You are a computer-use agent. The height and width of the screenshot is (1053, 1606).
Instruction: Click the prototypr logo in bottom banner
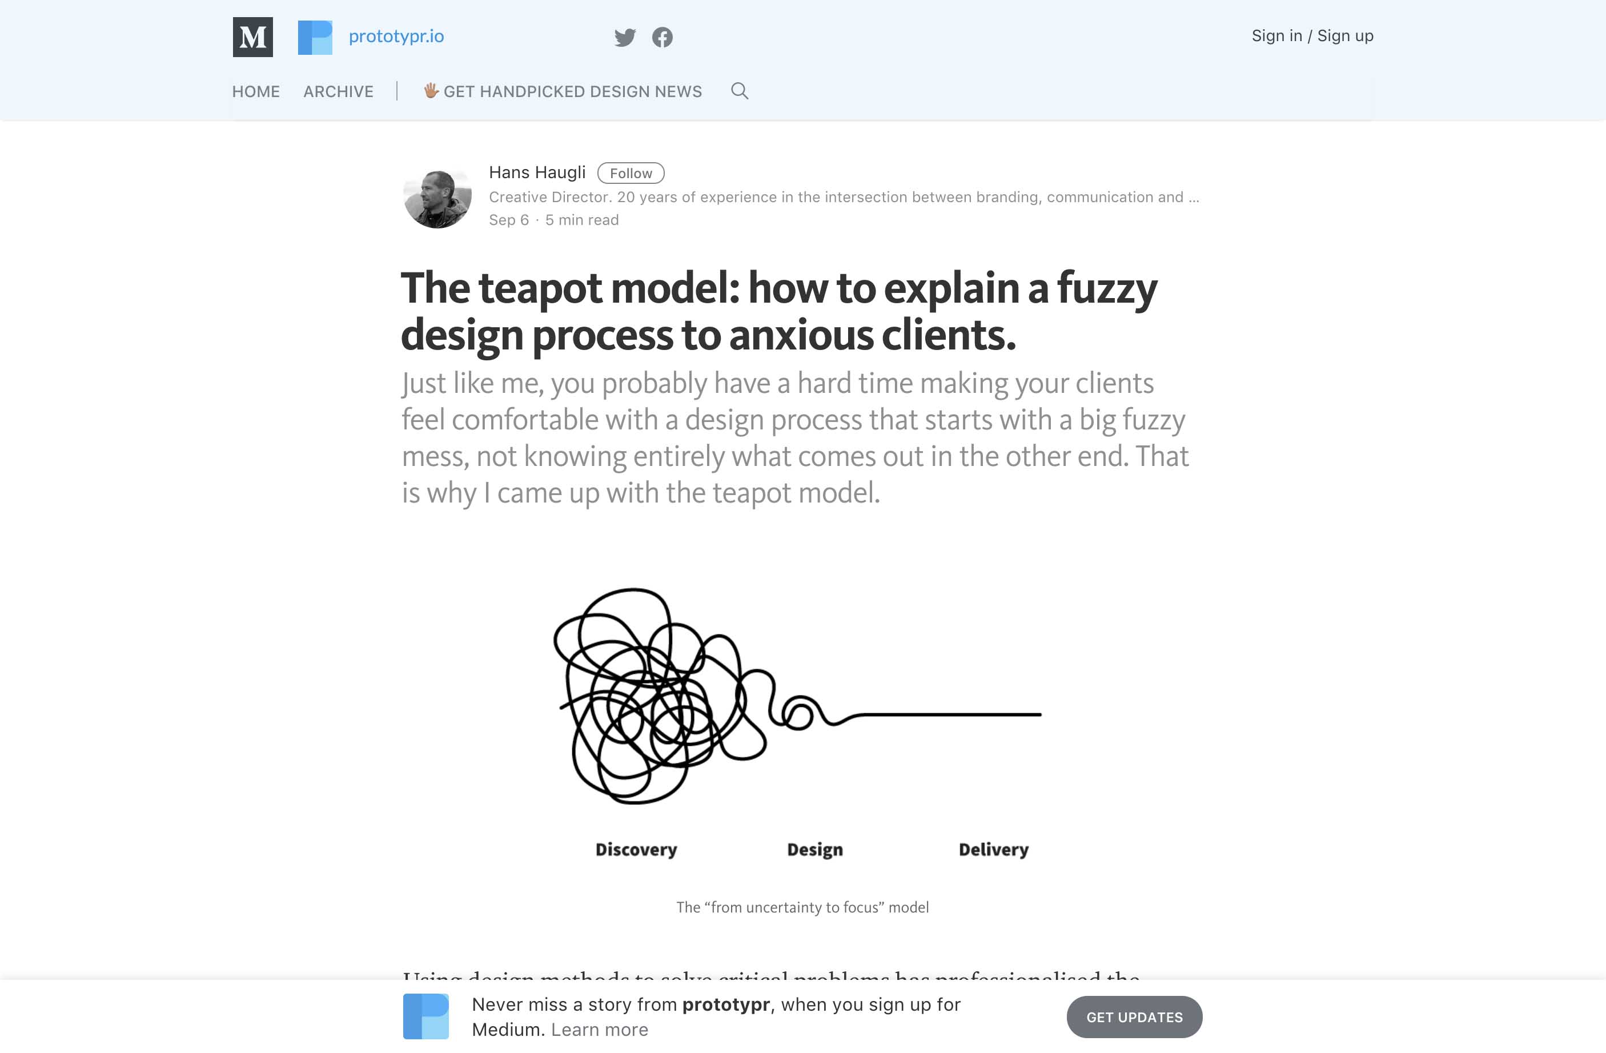pyautogui.click(x=426, y=1016)
